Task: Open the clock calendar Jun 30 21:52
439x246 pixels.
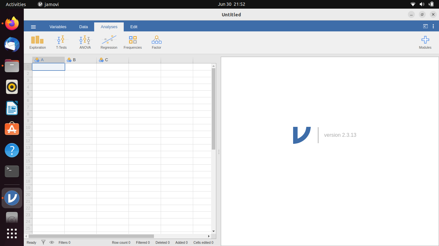Action: pos(231,4)
